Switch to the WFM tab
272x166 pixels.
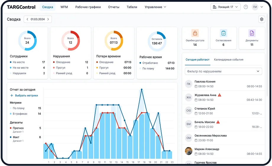pyautogui.click(x=64, y=7)
